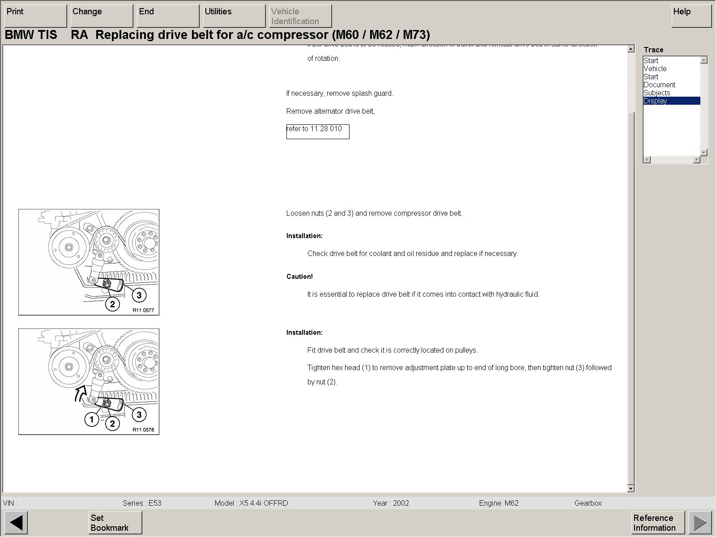Image resolution: width=716 pixels, height=537 pixels.
Task: Open diagram R11 0577 thumbnail
Action: (x=89, y=262)
